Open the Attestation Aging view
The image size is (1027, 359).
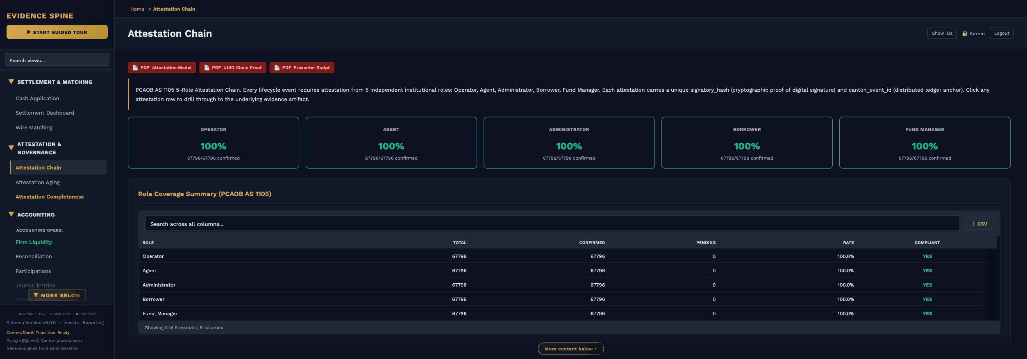click(38, 182)
